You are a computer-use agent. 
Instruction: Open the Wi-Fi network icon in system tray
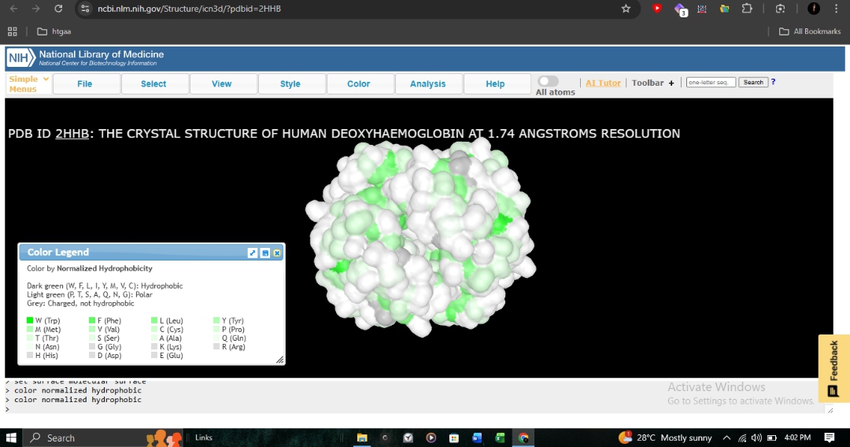coord(742,438)
